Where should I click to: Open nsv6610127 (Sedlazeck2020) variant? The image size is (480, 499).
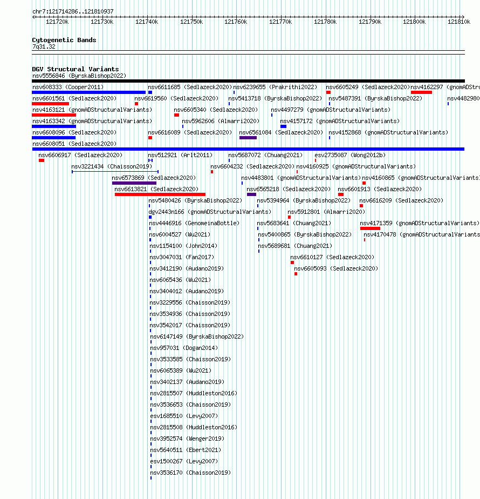(x=332, y=257)
